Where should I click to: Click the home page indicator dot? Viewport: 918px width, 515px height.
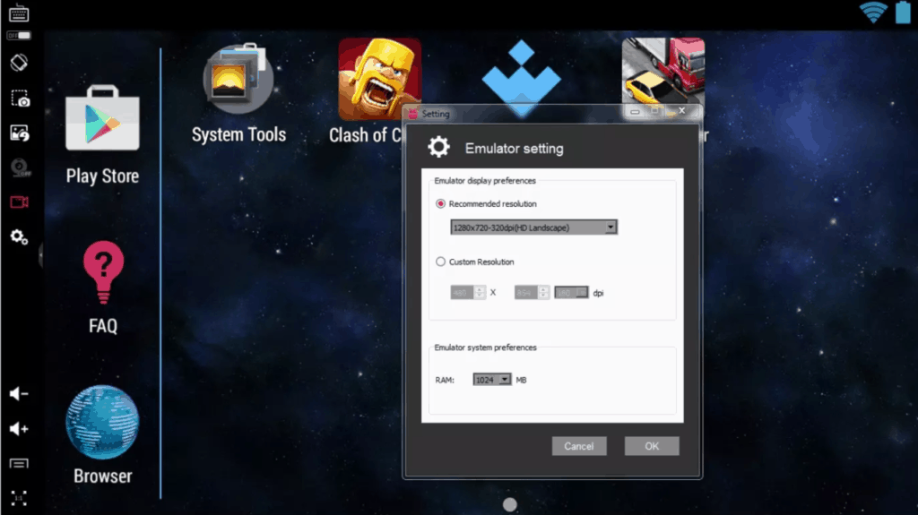pos(510,504)
